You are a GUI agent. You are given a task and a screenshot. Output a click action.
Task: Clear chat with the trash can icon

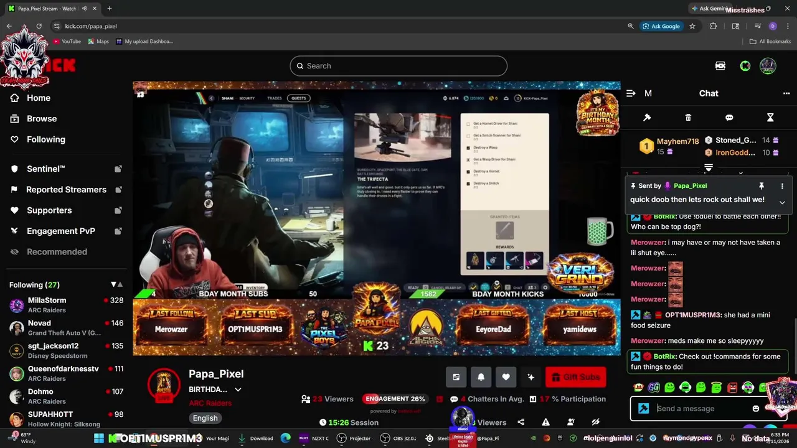(x=688, y=118)
